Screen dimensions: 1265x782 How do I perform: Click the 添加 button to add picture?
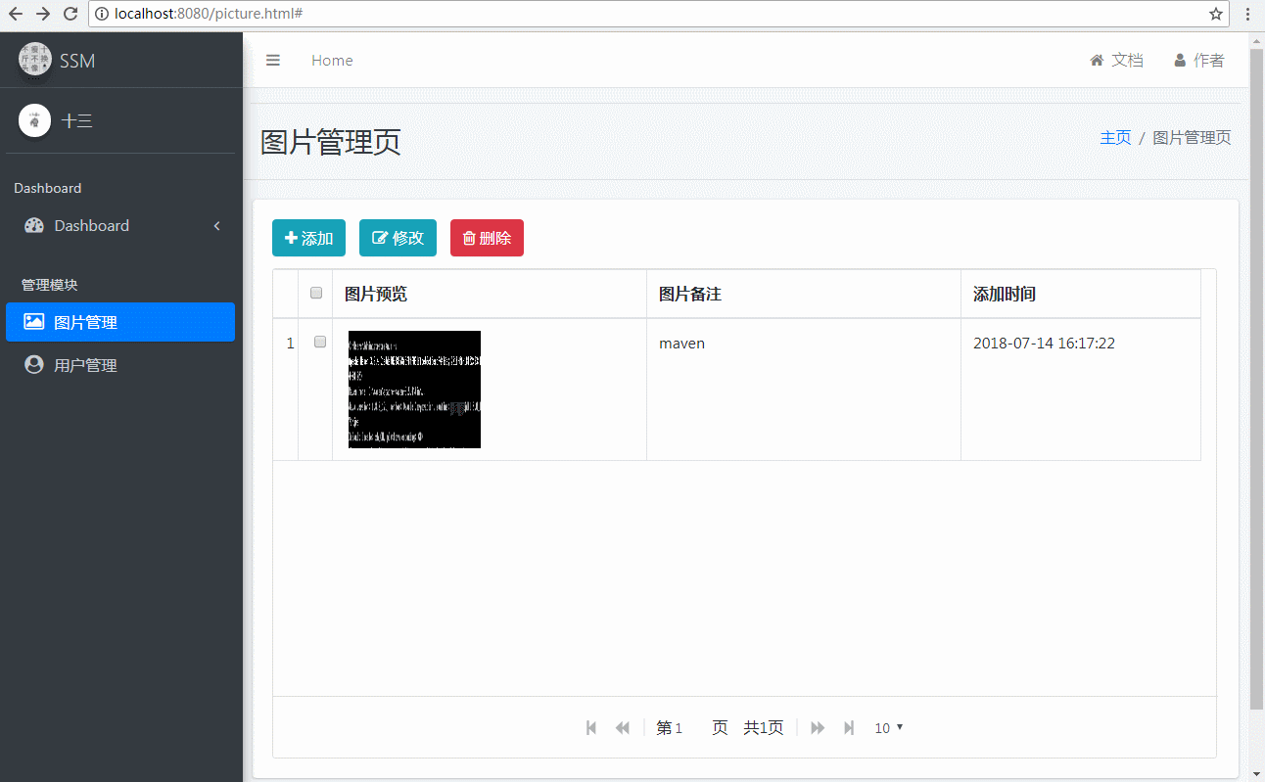pyautogui.click(x=308, y=237)
